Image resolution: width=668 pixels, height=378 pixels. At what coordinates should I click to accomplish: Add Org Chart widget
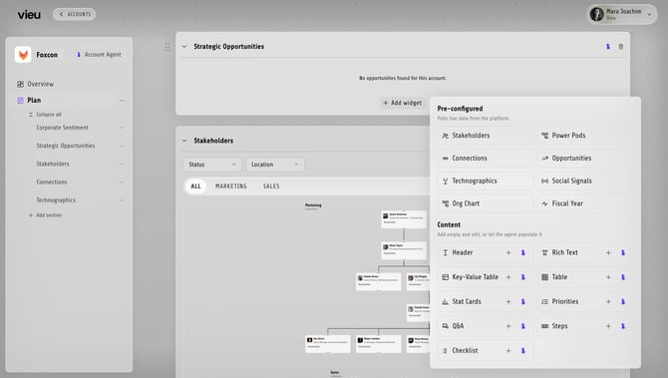(485, 203)
